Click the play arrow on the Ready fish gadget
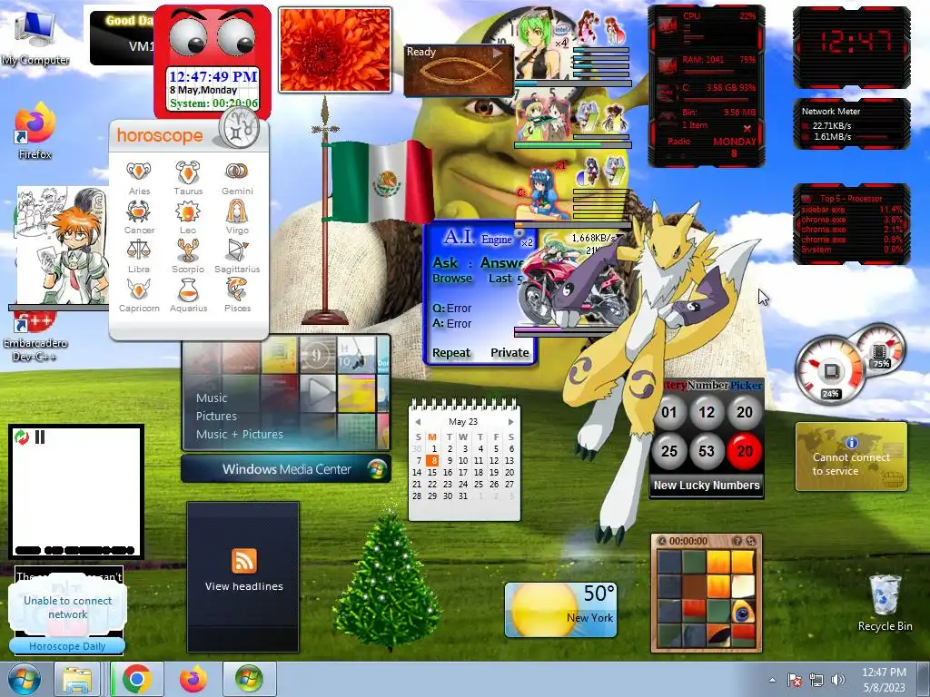The width and height of the screenshot is (930, 697). point(498,53)
